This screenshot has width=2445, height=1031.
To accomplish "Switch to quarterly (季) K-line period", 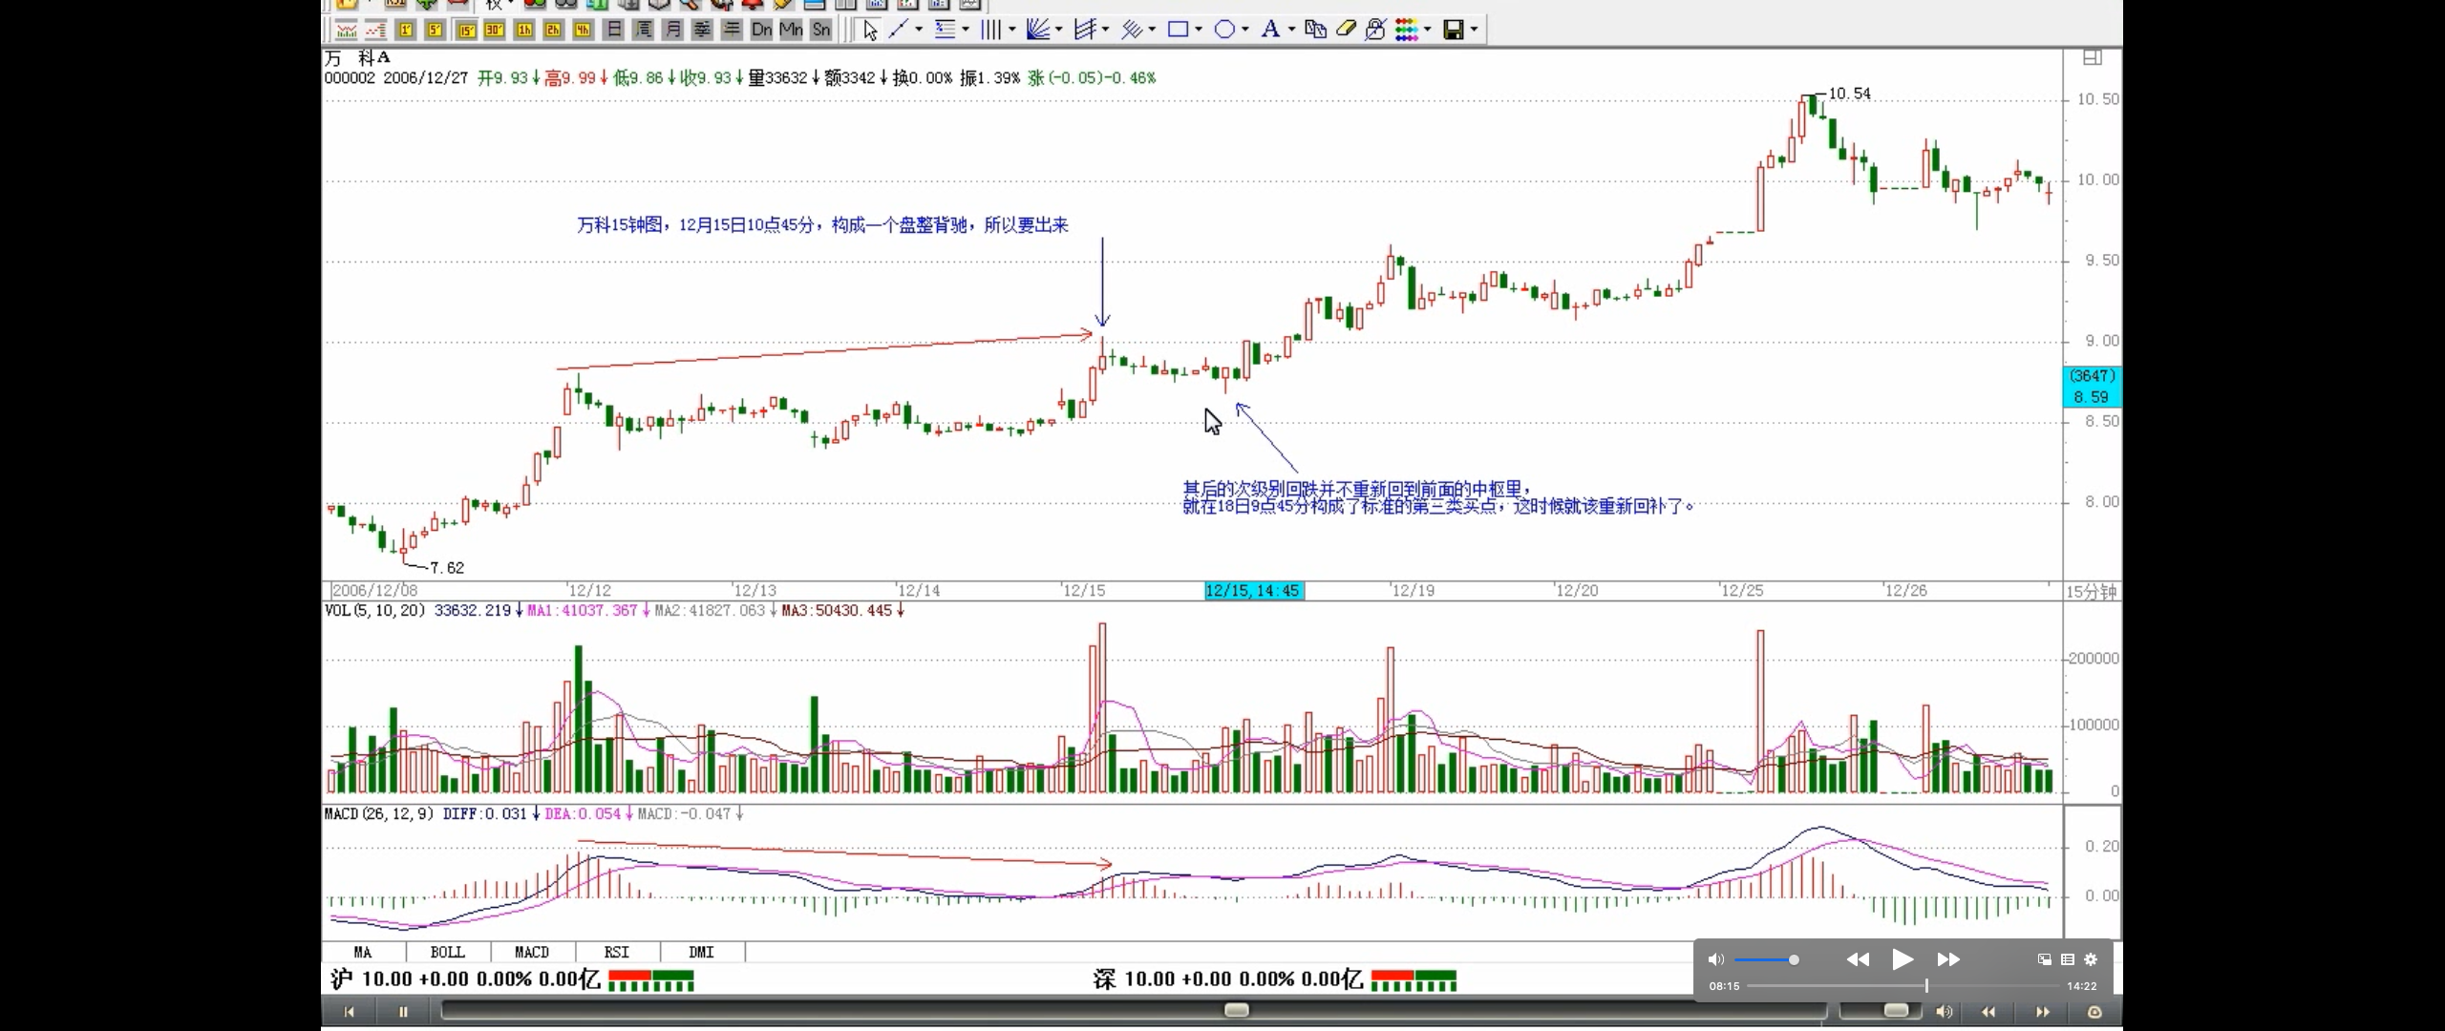I will click(702, 30).
